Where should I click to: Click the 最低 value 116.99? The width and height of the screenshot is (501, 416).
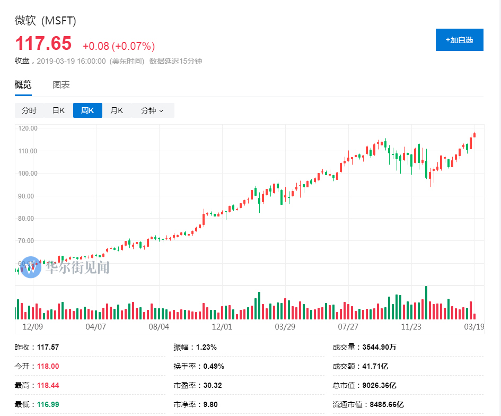pyautogui.click(x=48, y=404)
